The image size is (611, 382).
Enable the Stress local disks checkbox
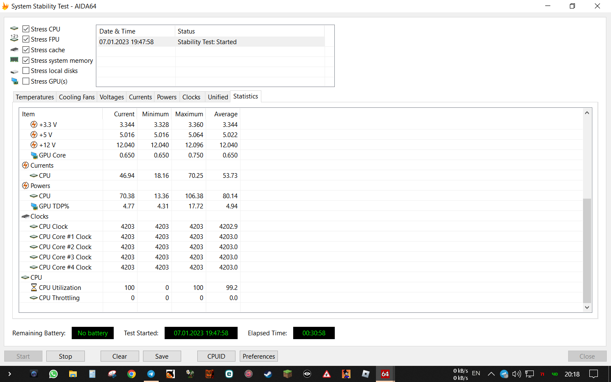[26, 70]
